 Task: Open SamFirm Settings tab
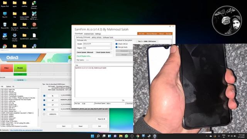(98, 34)
